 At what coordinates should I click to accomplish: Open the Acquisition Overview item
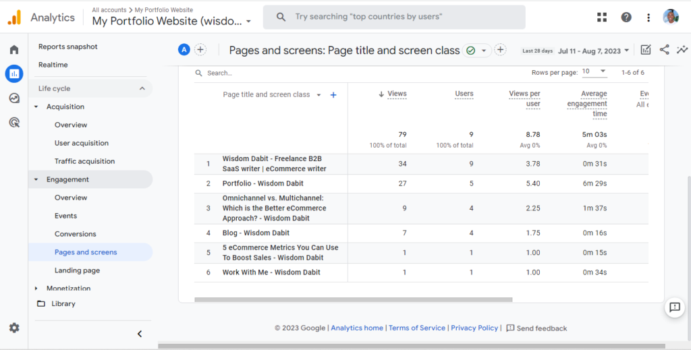71,125
